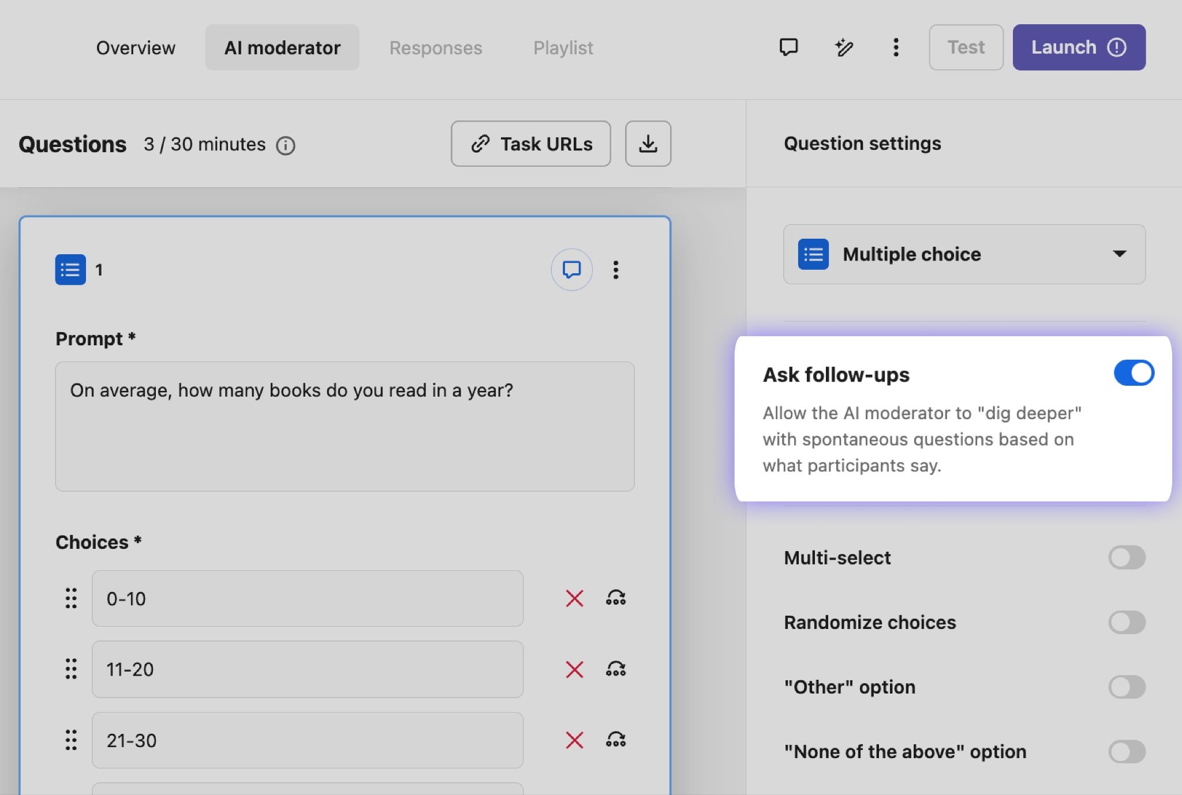The width and height of the screenshot is (1182, 795).
Task: Click the magic wand AI icon
Action: (x=844, y=47)
